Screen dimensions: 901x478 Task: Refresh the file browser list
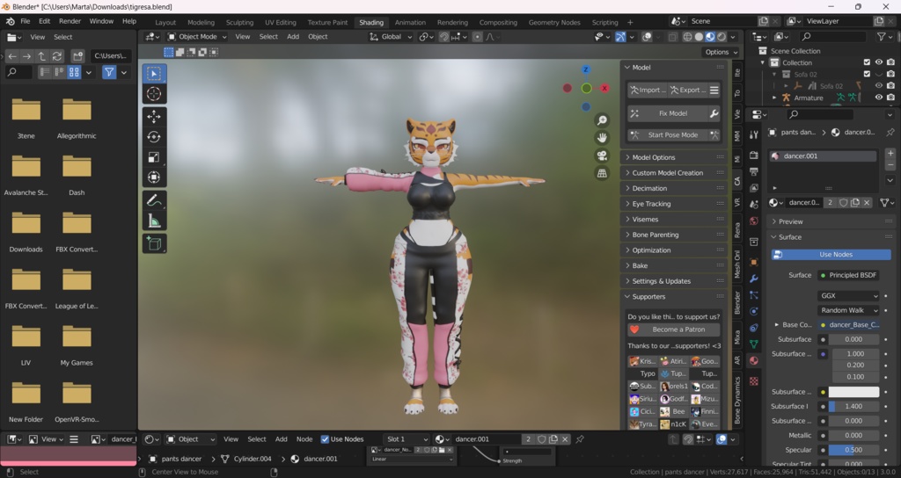(56, 56)
